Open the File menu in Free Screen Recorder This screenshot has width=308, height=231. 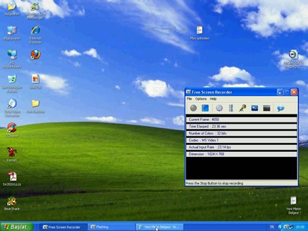189,99
